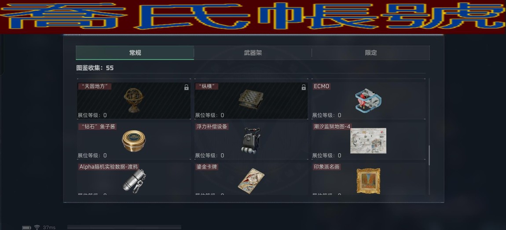Click the 图鉴收集: 55 counter text
The height and width of the screenshot is (230, 506).
(x=95, y=68)
